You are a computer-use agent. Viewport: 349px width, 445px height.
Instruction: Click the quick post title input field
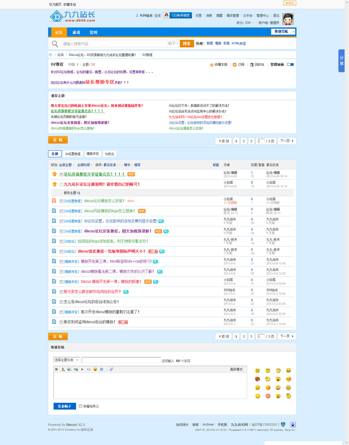[121, 360]
